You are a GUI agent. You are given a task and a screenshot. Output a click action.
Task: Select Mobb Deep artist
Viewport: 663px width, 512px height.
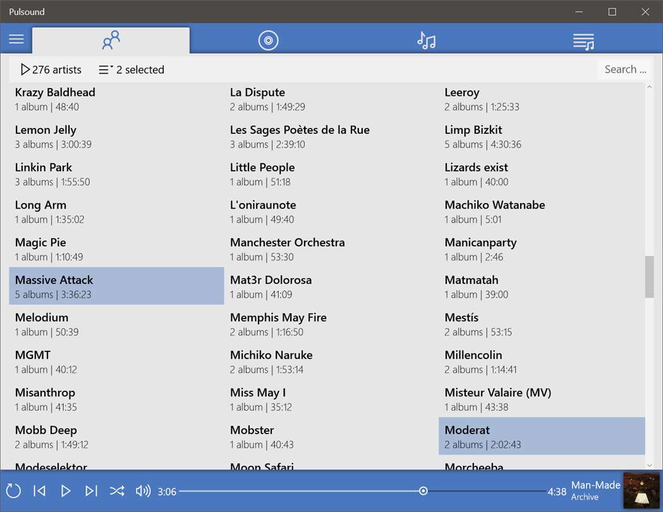pos(116,436)
